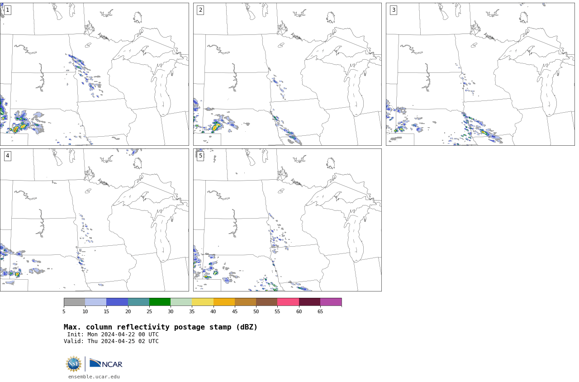Click the NSF logo
This screenshot has height=382, width=579.
[x=74, y=364]
